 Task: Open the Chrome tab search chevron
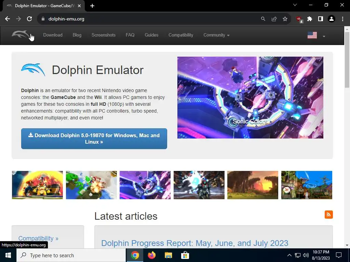(x=295, y=5)
